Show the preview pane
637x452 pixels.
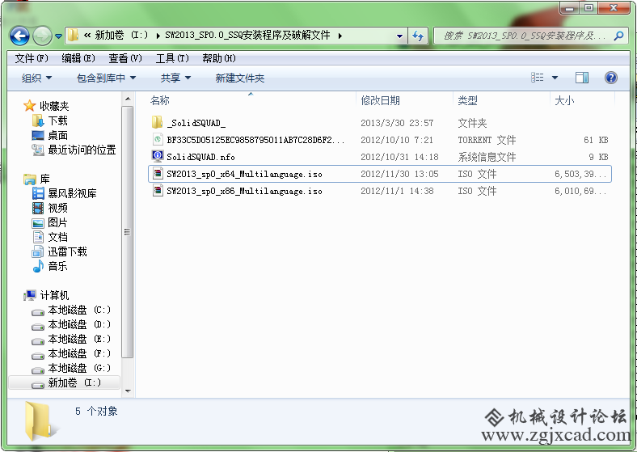582,78
